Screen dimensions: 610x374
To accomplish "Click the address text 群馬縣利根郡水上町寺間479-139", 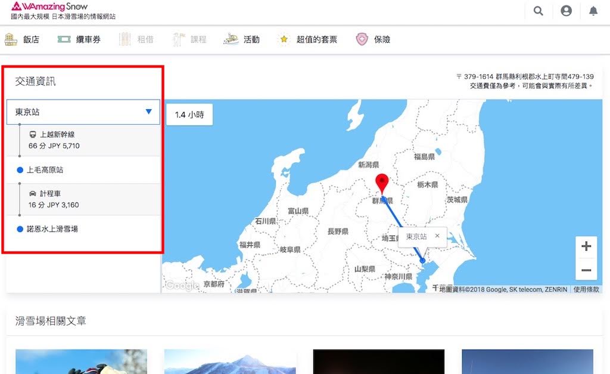I will 544,76.
